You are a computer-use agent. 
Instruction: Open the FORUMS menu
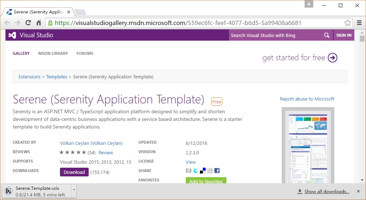[85, 53]
